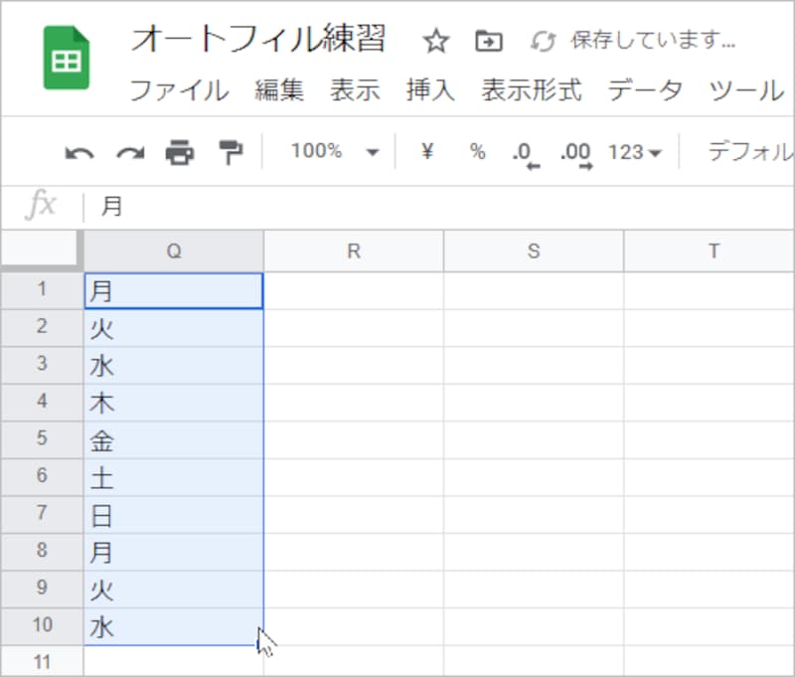Select the Redo icon
The width and height of the screenshot is (795, 677).
(x=130, y=152)
